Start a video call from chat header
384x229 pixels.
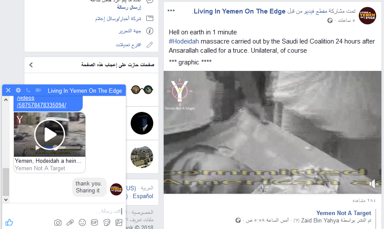click(x=38, y=90)
